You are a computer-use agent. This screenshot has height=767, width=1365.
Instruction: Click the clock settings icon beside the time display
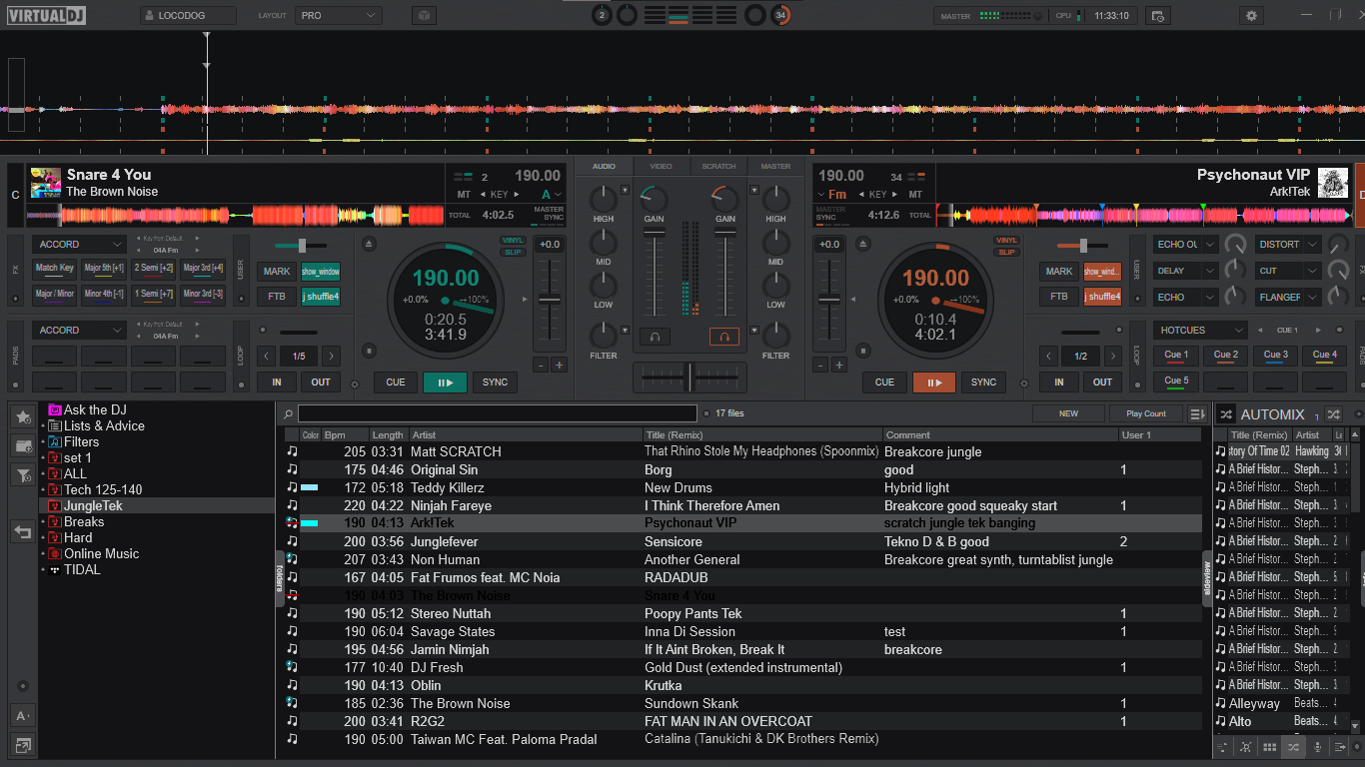click(1157, 16)
